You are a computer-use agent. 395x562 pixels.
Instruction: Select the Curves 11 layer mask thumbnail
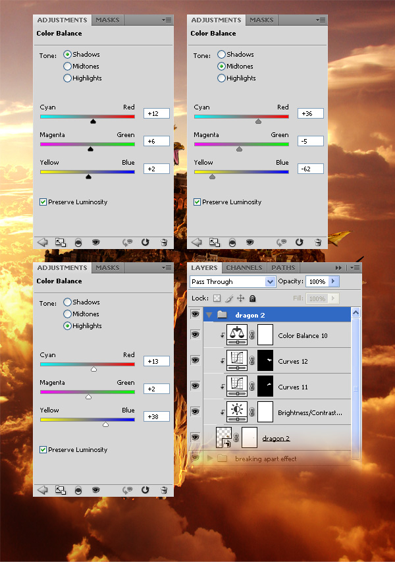265,386
